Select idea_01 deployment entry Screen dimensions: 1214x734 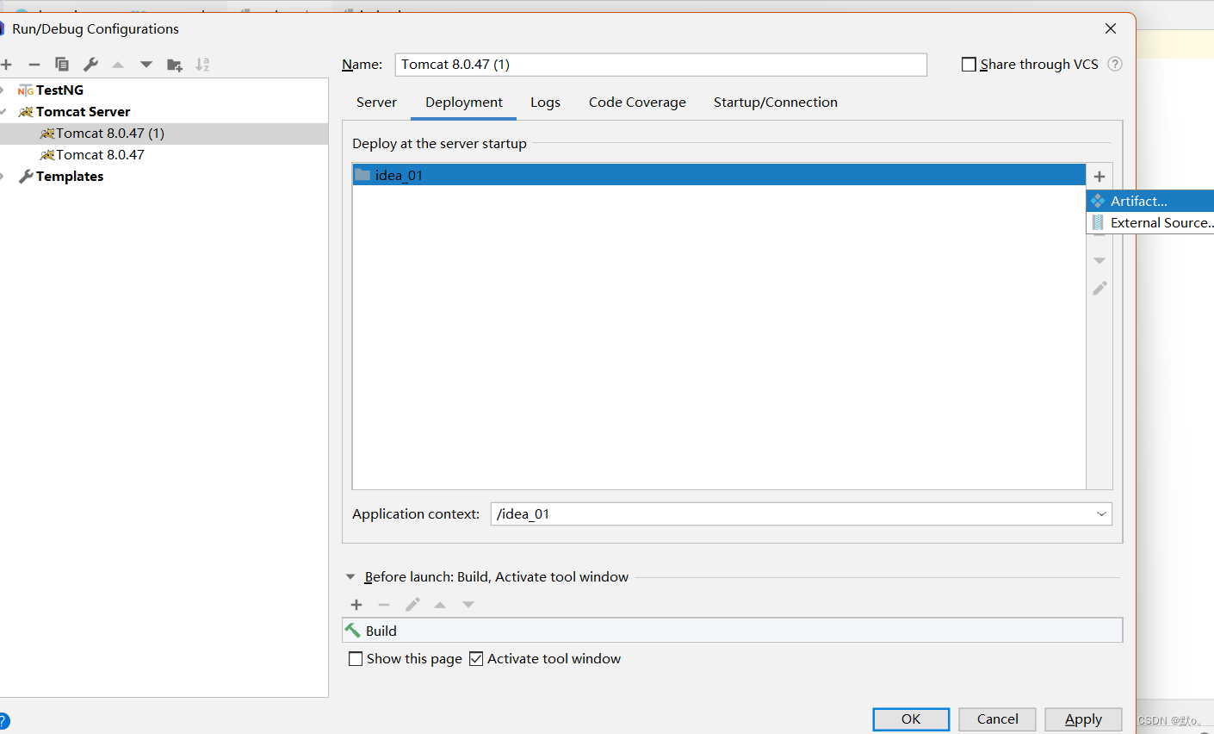[719, 175]
